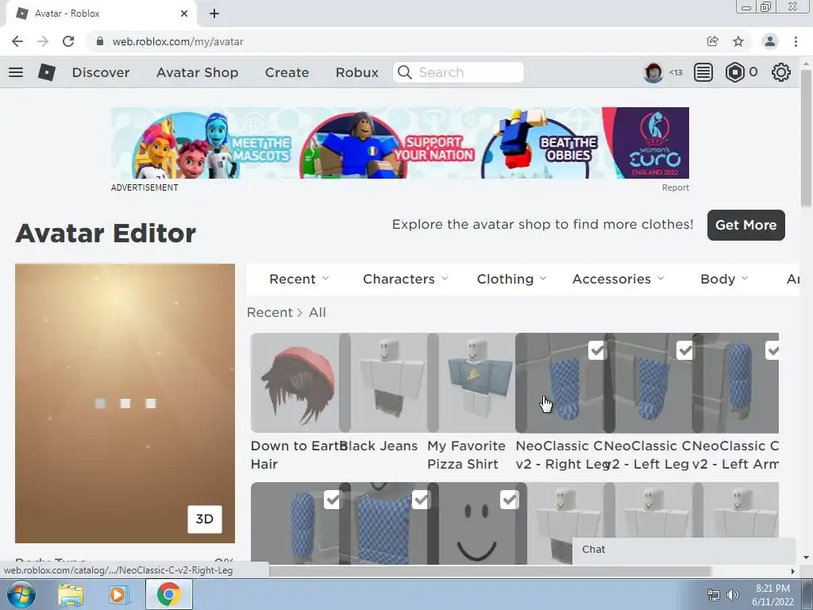Click the Women's Euro advertisement banner
Image resolution: width=813 pixels, height=610 pixels.
[400, 143]
